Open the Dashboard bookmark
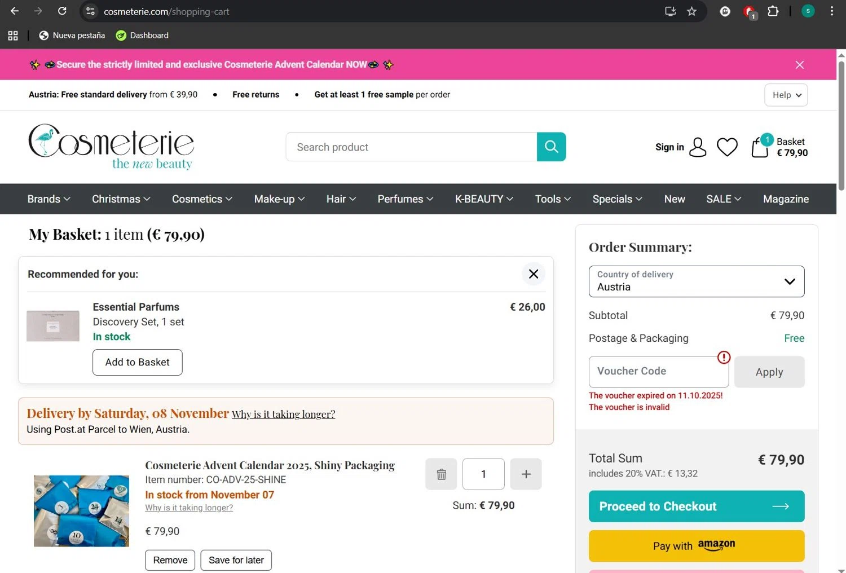Image resolution: width=846 pixels, height=573 pixels. click(142, 36)
